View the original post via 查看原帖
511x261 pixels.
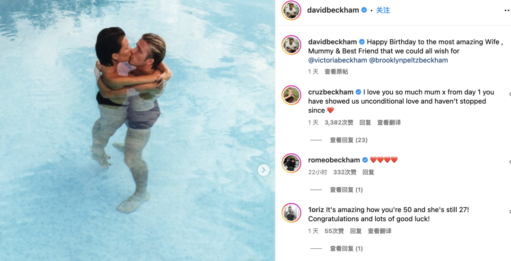[x=336, y=72]
